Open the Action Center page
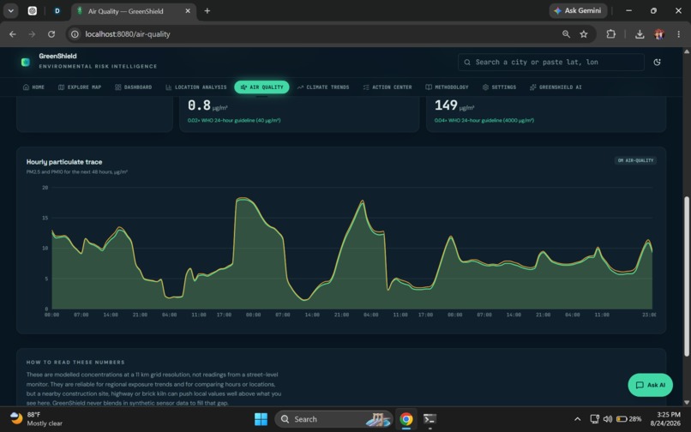691x432 pixels. [388, 87]
